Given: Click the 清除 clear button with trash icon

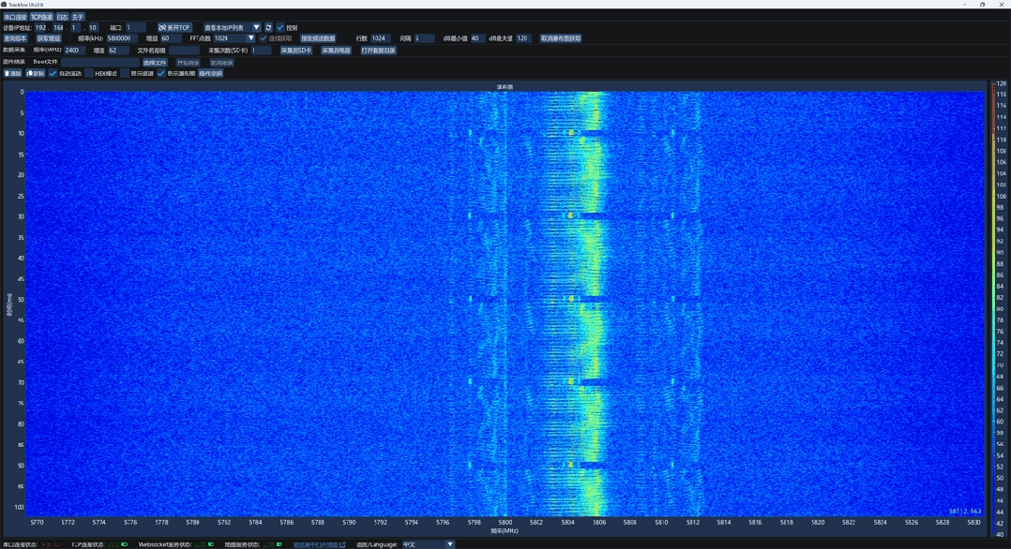Looking at the screenshot, I should point(12,73).
